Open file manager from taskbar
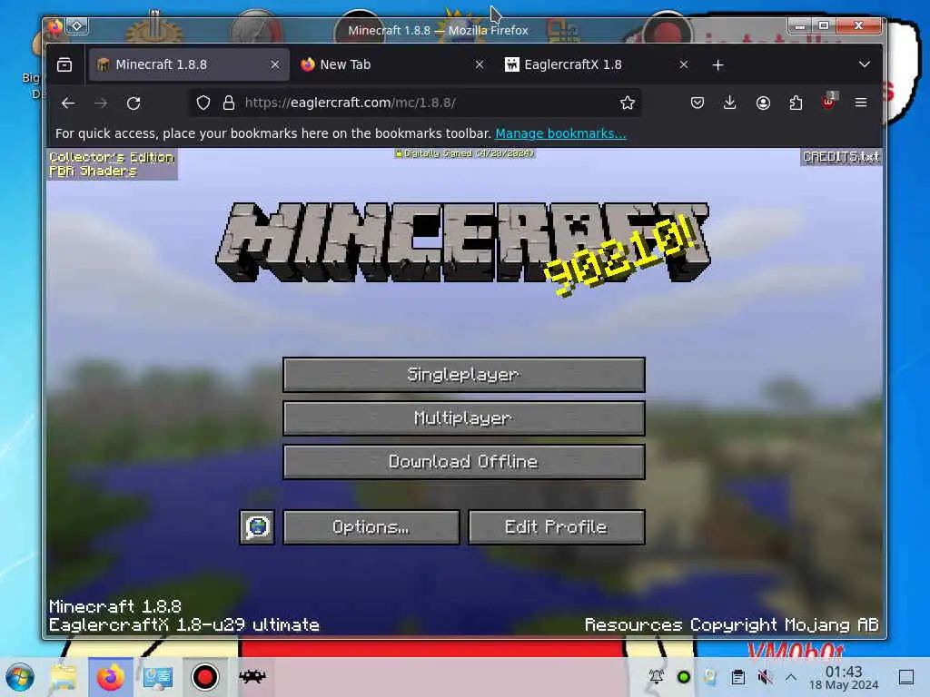This screenshot has height=697, width=930. pos(64,677)
